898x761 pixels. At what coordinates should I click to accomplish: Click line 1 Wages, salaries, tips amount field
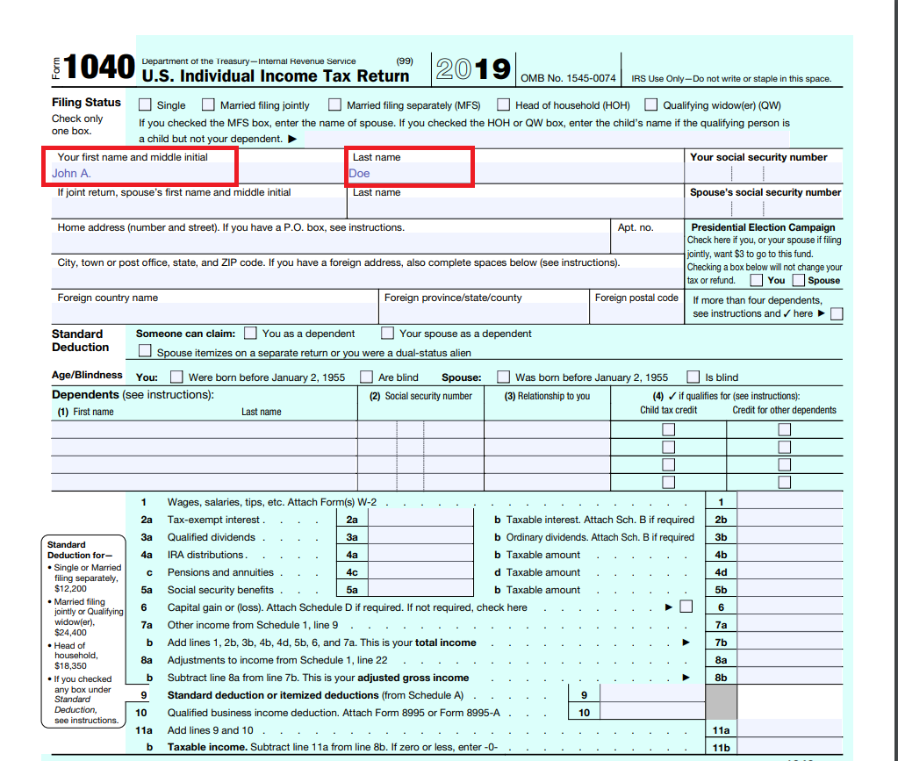(x=790, y=501)
